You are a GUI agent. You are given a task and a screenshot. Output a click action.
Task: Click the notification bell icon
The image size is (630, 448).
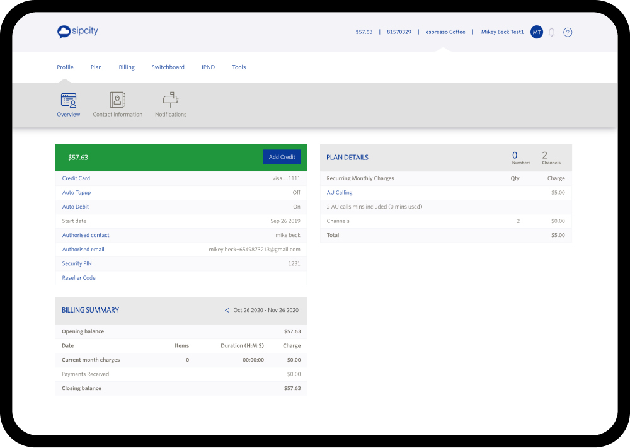(552, 32)
